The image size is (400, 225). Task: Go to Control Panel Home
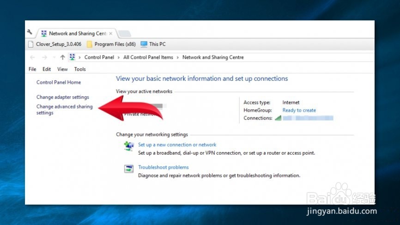point(59,82)
